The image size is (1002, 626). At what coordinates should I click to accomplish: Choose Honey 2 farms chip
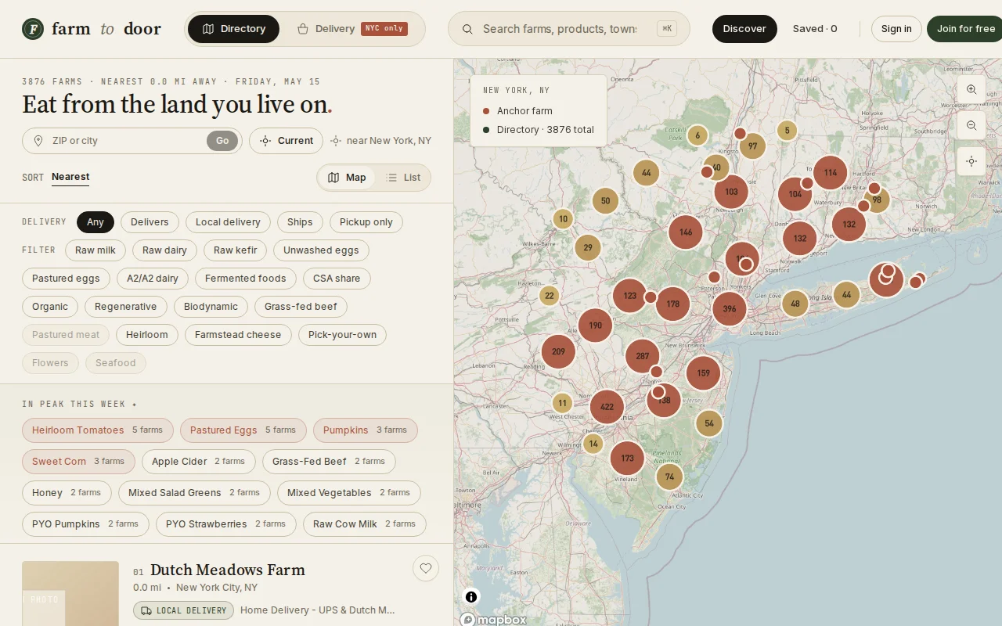point(67,493)
